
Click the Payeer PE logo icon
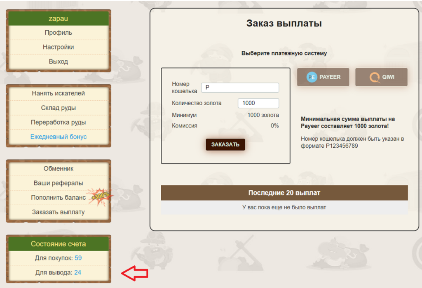point(312,77)
